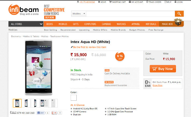This screenshot has height=117, width=191.
Task: Select the second phone thumbnail
Action: pos(26,103)
